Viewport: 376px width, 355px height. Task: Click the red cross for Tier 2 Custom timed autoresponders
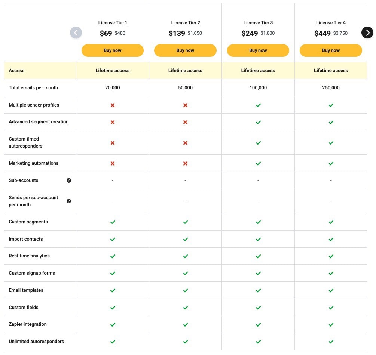coord(185,142)
